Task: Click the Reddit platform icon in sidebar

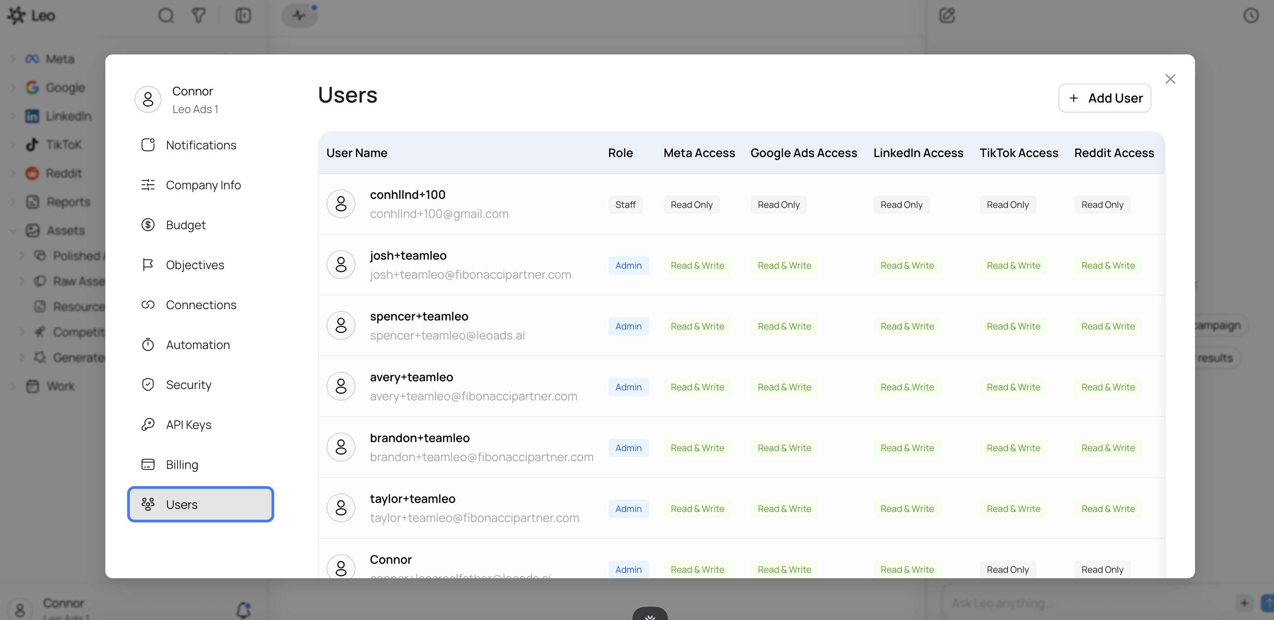Action: point(32,173)
